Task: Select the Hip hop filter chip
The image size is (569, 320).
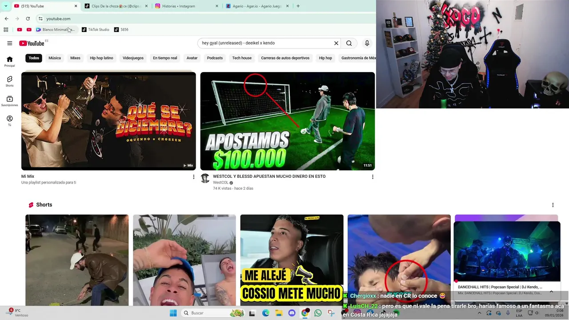Action: click(x=325, y=58)
